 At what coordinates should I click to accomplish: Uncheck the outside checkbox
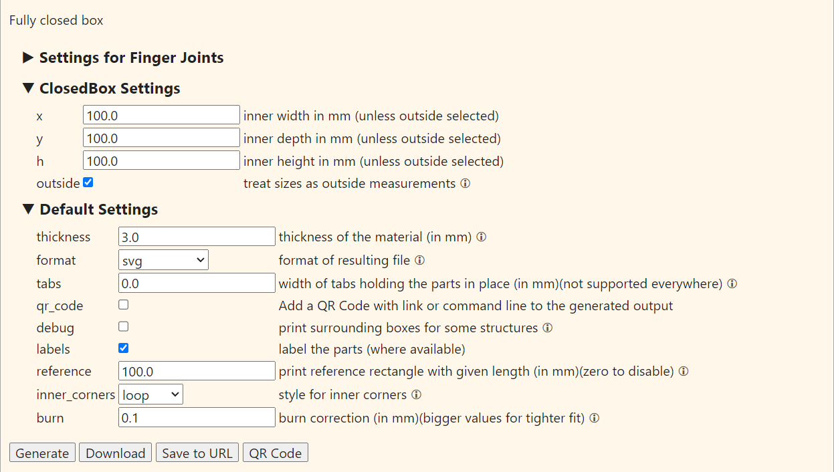pyautogui.click(x=88, y=183)
